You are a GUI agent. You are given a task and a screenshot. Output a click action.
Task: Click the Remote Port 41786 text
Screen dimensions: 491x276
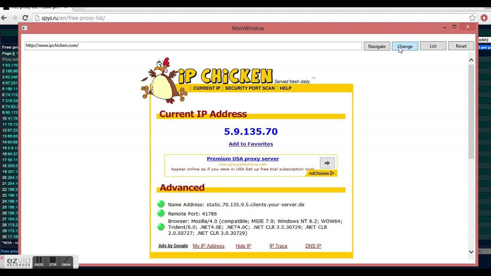pos(192,214)
